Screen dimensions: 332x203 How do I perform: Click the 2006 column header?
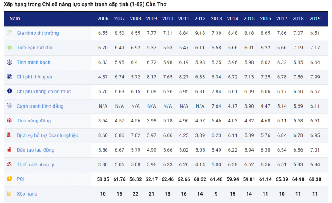tap(103, 19)
